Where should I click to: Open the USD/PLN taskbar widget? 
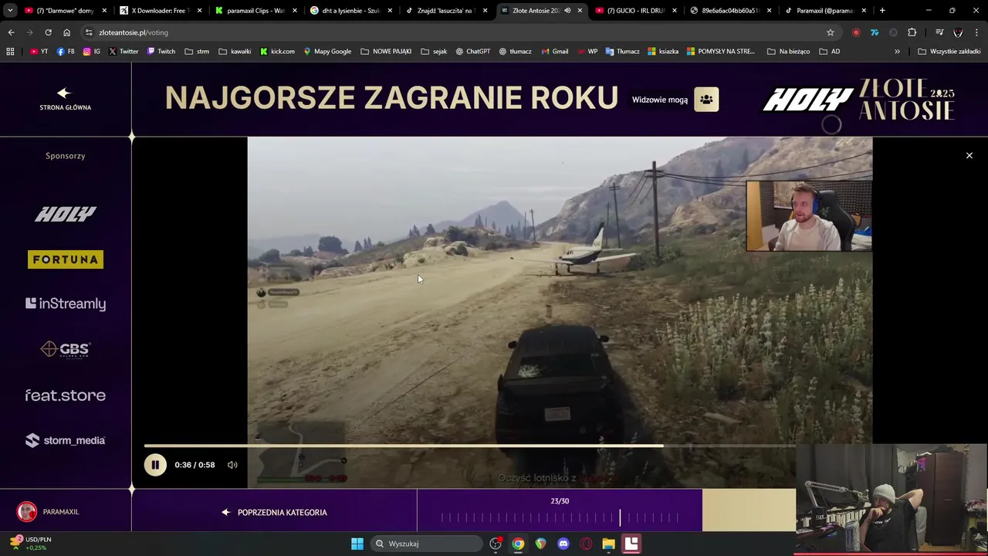pos(32,544)
